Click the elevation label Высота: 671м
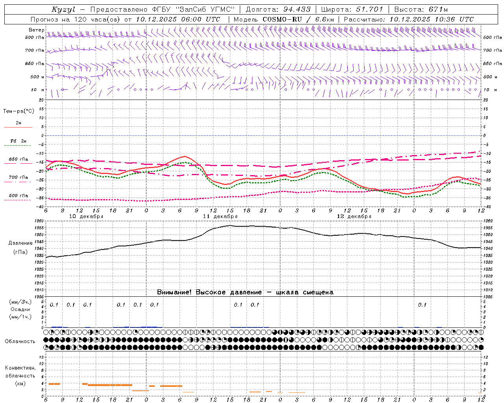Image resolution: width=504 pixels, height=403 pixels. (421, 9)
